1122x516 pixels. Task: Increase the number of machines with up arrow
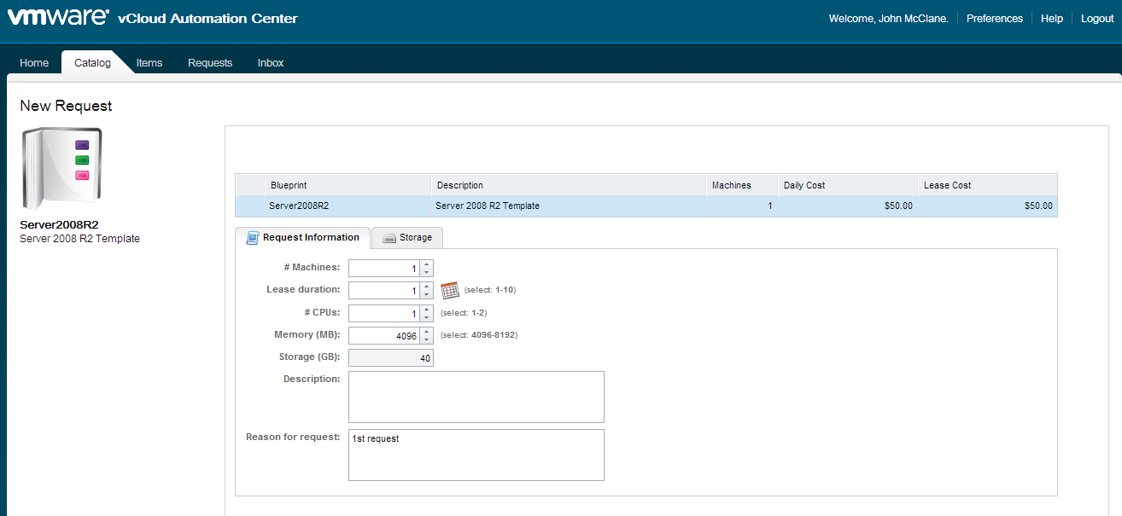tap(427, 264)
